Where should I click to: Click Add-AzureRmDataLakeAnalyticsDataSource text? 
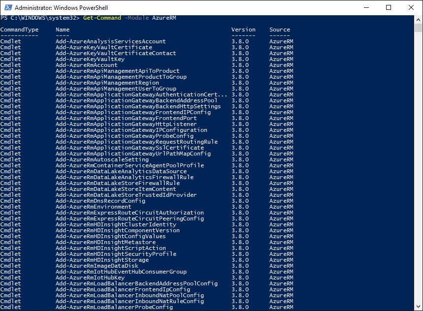[121, 172]
